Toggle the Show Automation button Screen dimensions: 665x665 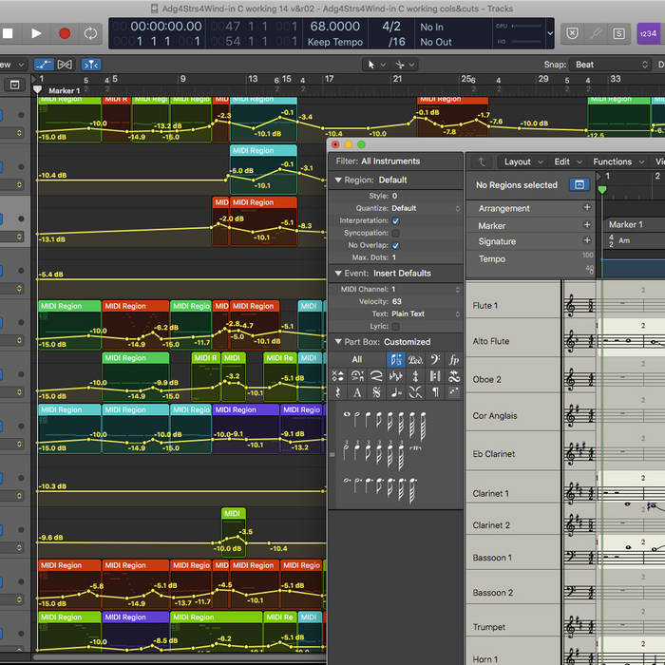(x=44, y=65)
